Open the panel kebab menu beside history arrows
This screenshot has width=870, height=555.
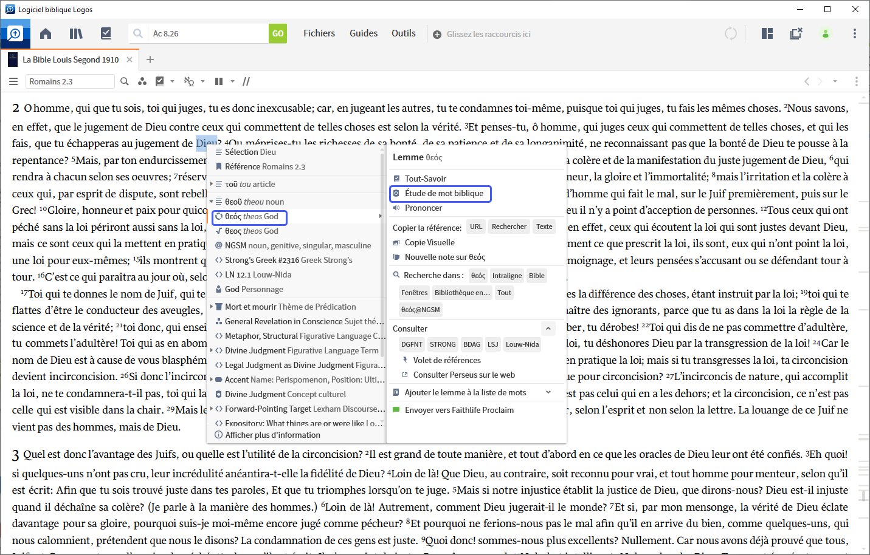tap(857, 81)
